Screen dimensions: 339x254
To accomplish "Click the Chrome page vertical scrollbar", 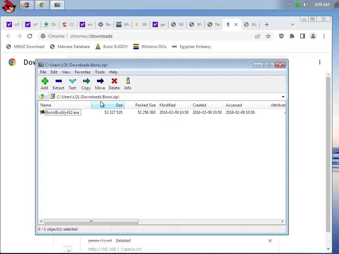I will [328, 154].
